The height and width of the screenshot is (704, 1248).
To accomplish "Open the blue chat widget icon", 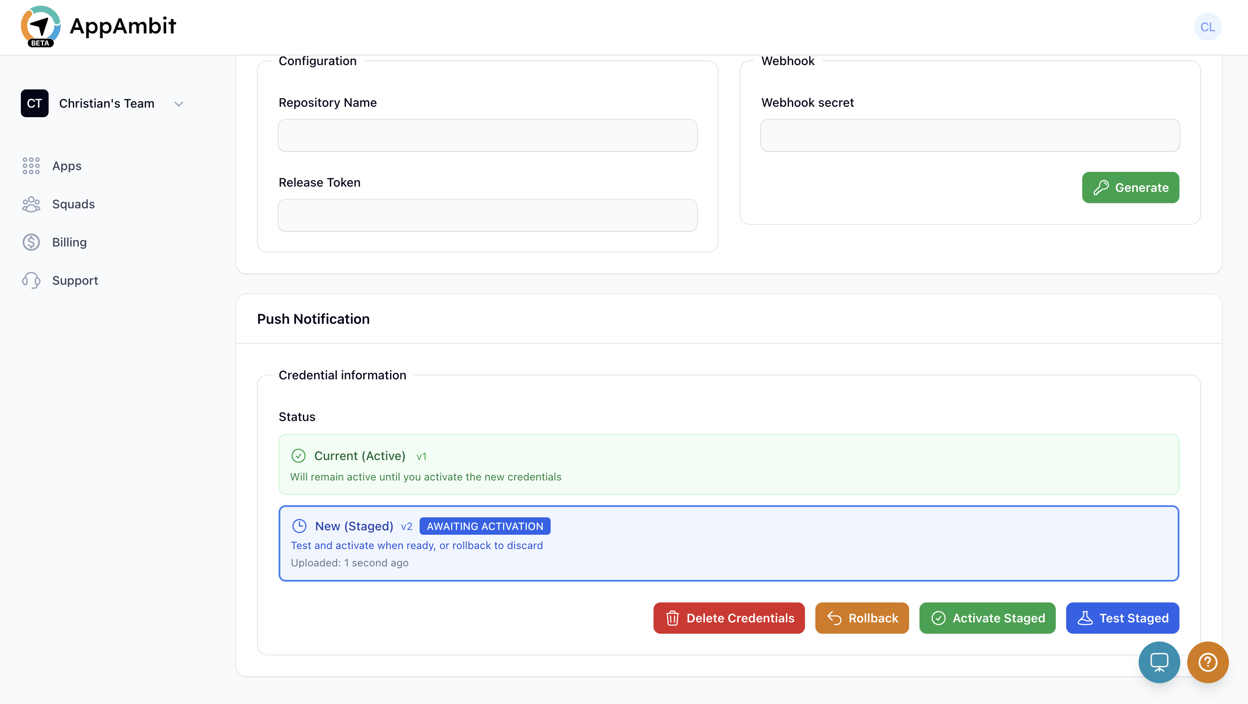I will click(1159, 662).
